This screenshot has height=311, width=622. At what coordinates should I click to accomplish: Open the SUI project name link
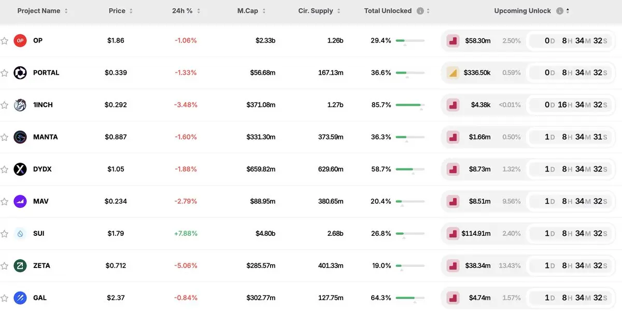click(39, 233)
